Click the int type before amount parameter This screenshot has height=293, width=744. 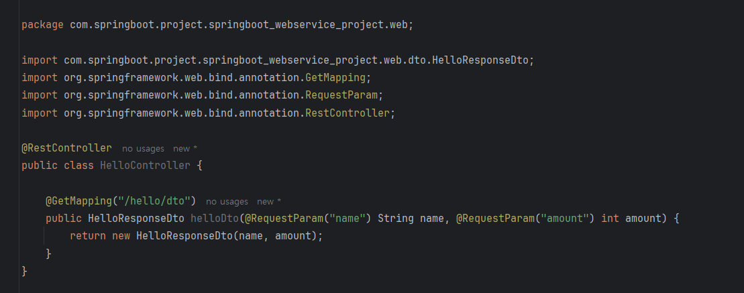(610, 219)
